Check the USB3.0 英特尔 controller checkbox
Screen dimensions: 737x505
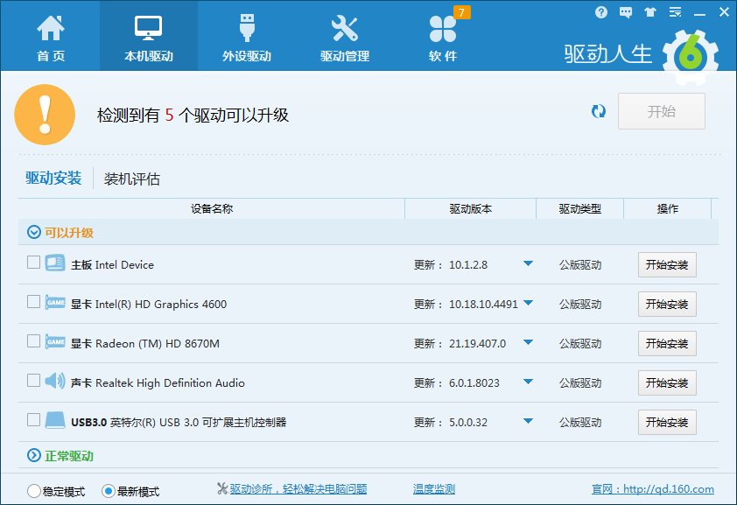pyautogui.click(x=33, y=419)
